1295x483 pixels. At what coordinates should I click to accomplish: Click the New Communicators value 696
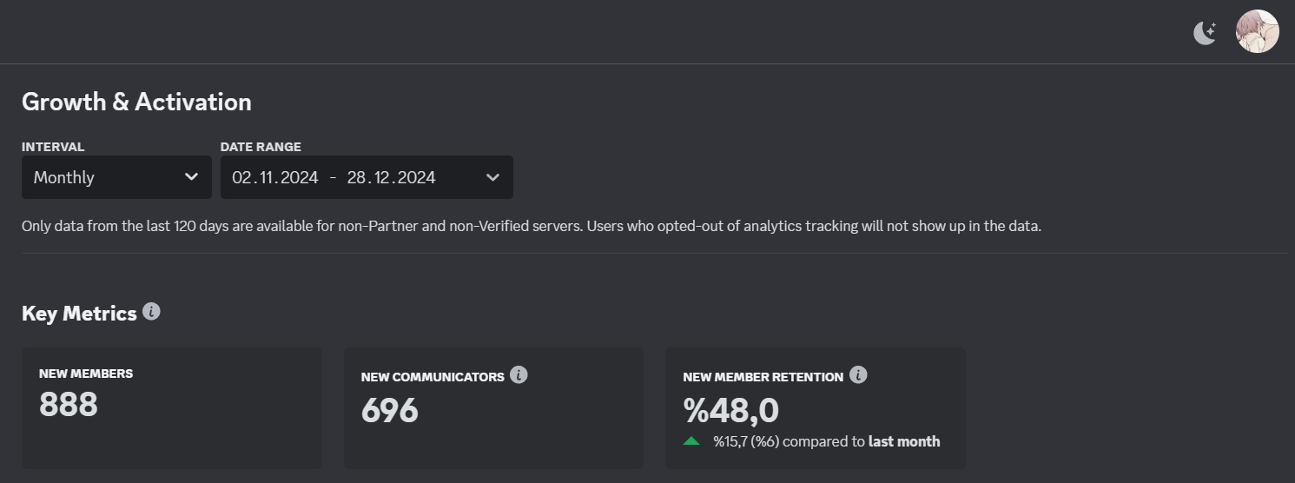(x=390, y=410)
